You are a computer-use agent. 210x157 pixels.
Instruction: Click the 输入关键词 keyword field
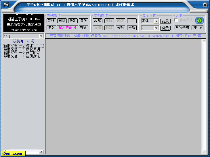[67, 28]
